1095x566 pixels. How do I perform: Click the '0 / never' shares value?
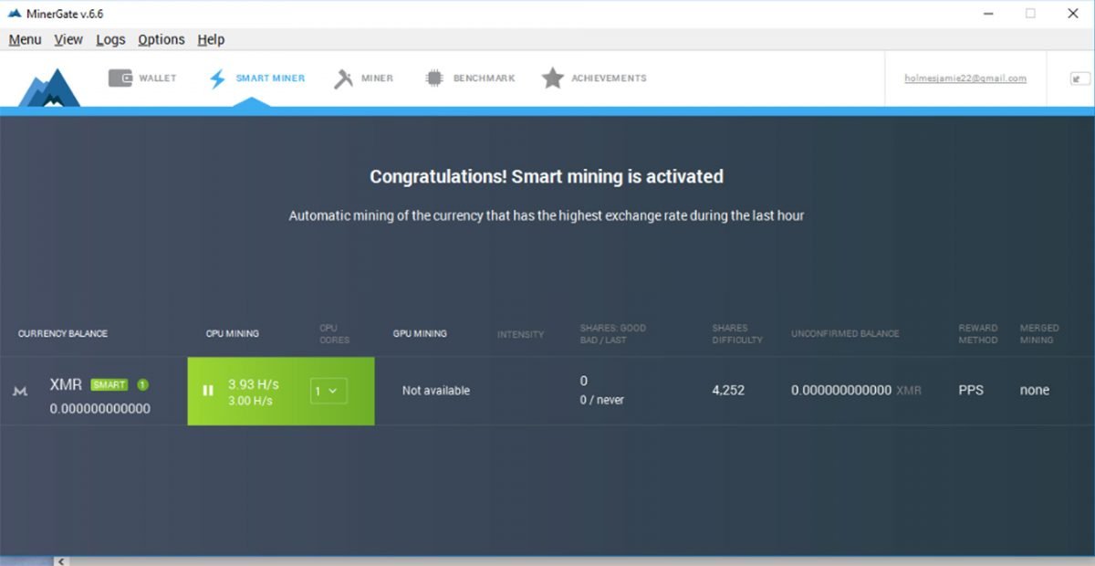pos(602,400)
